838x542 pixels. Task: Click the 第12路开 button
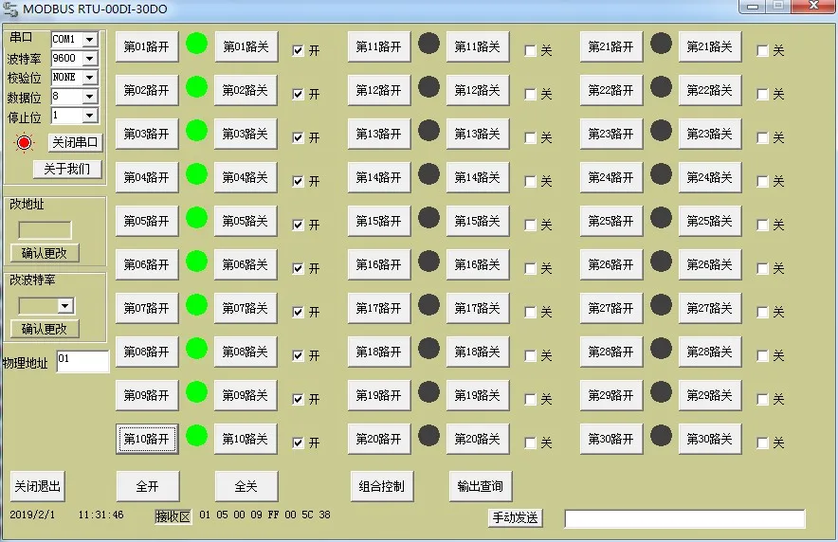coord(379,90)
